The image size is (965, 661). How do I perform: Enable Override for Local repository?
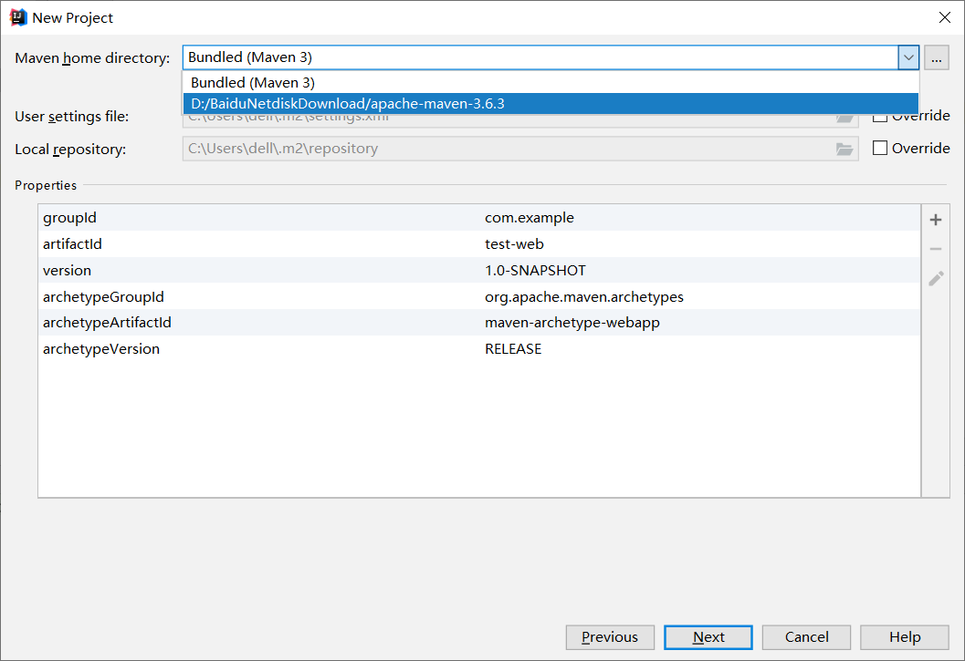[x=880, y=149]
